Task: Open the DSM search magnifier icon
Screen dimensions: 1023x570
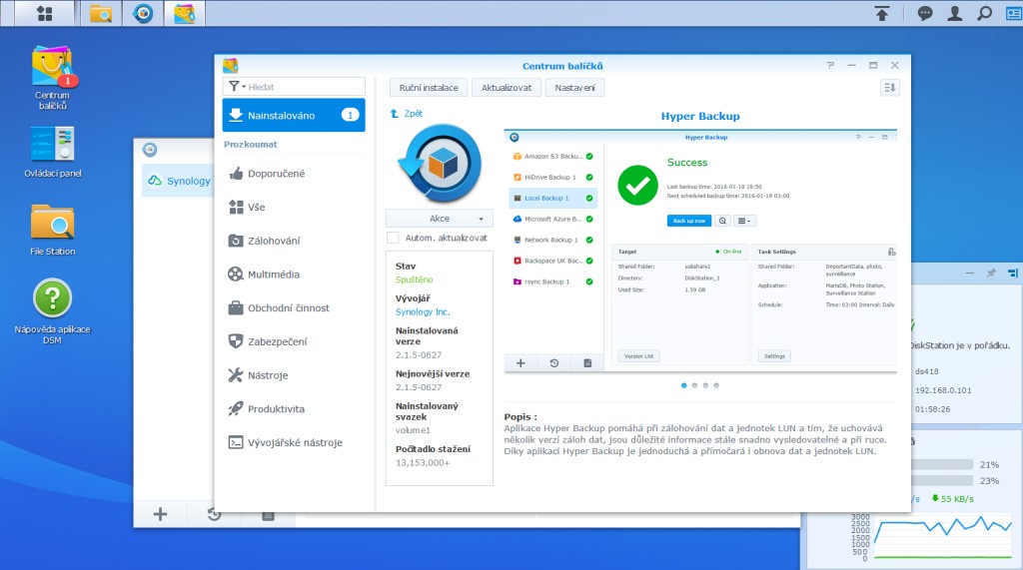Action: tap(984, 13)
